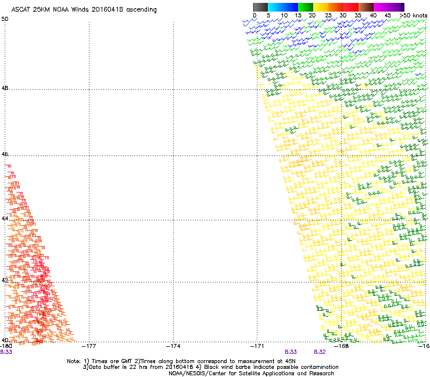Click the latitude label '44'

(x=5, y=219)
